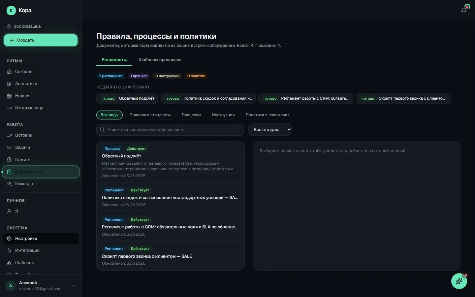This screenshot has width=475, height=297.
Task: Open Аналитика in the sidebar
Action: click(41, 84)
